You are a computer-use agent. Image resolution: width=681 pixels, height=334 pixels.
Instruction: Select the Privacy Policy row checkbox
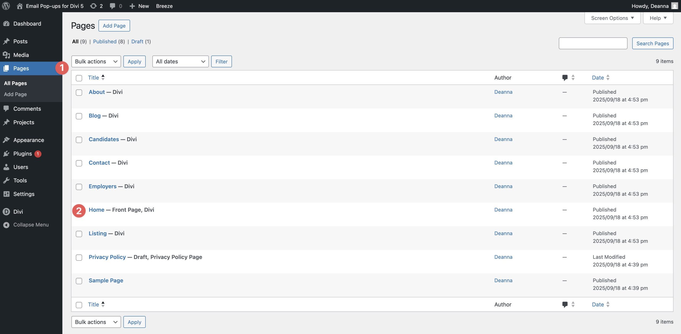[x=79, y=258]
